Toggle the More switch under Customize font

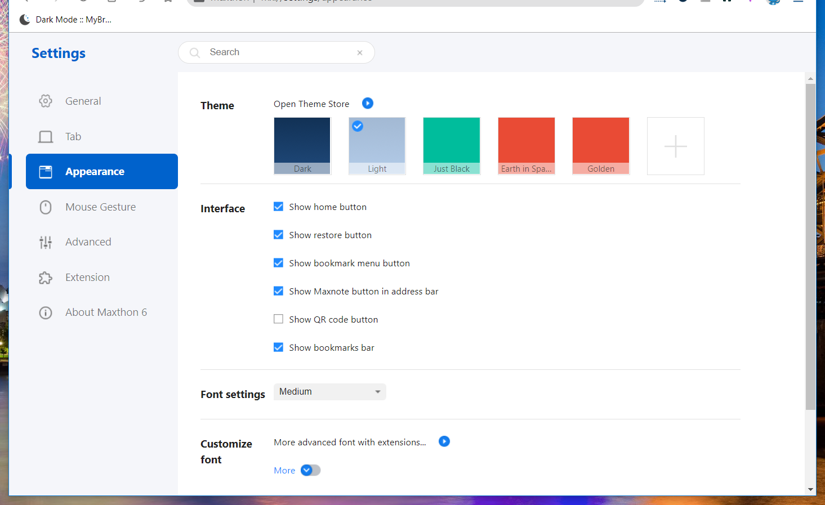(310, 470)
